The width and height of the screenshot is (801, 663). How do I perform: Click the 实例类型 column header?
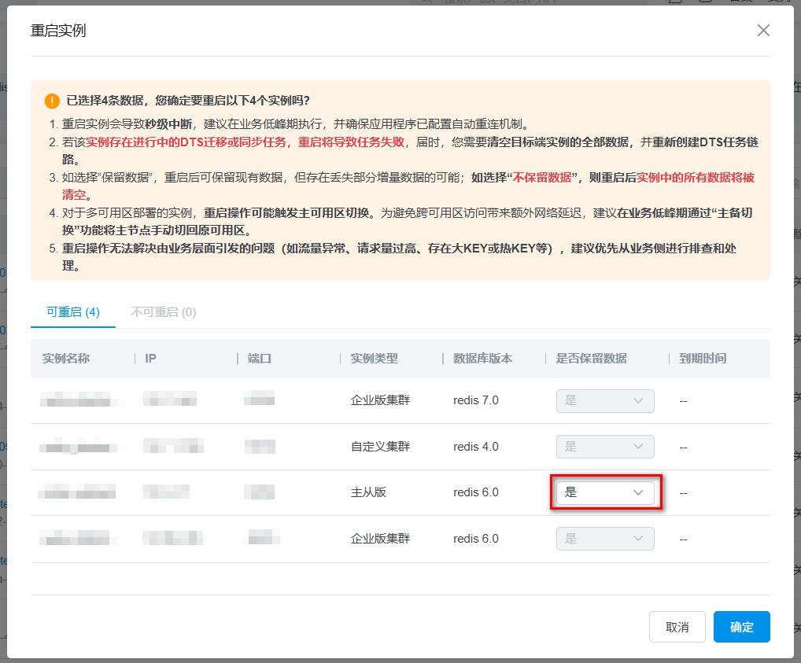point(375,359)
